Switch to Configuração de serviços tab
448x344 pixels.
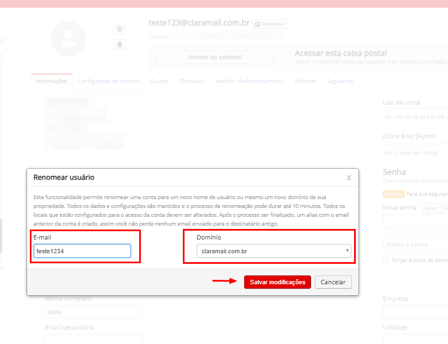[109, 81]
